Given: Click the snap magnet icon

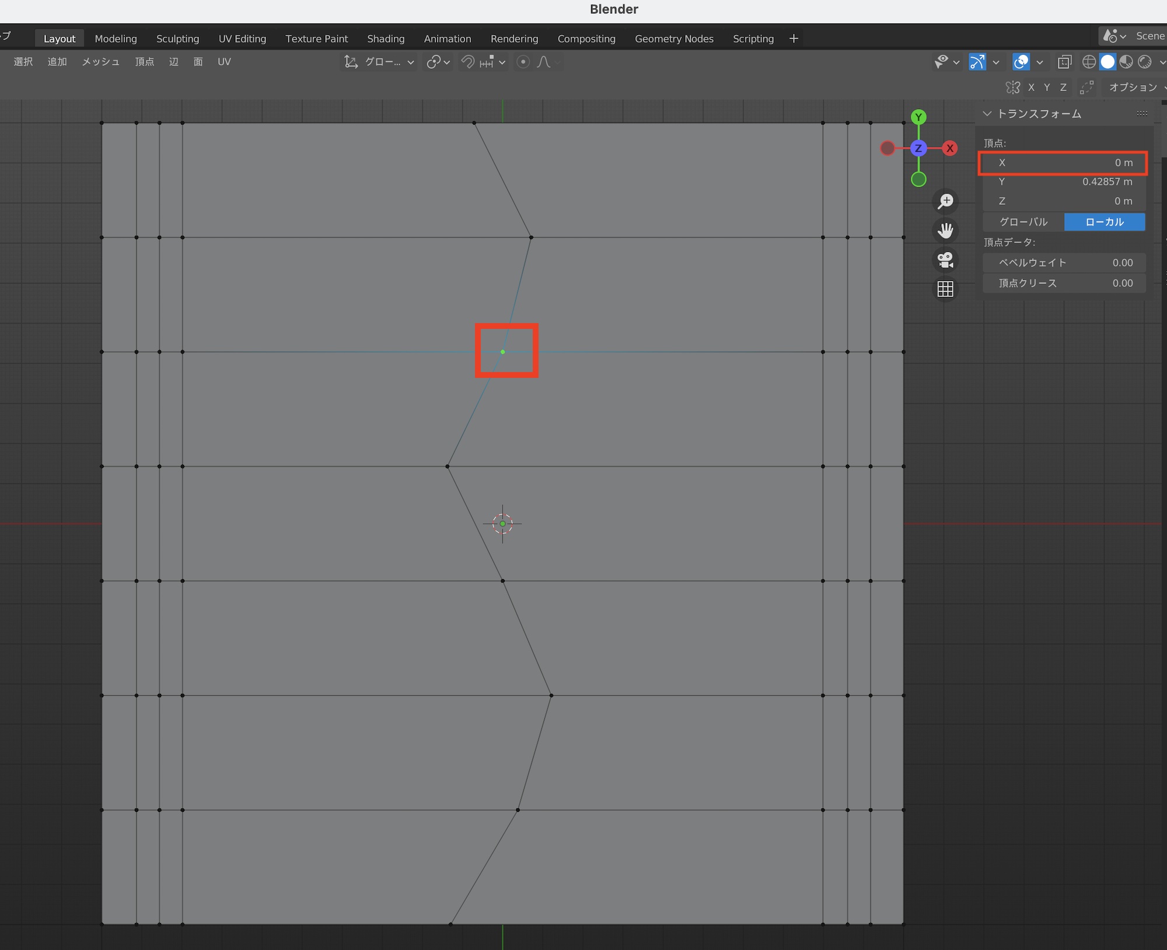Looking at the screenshot, I should tap(468, 62).
